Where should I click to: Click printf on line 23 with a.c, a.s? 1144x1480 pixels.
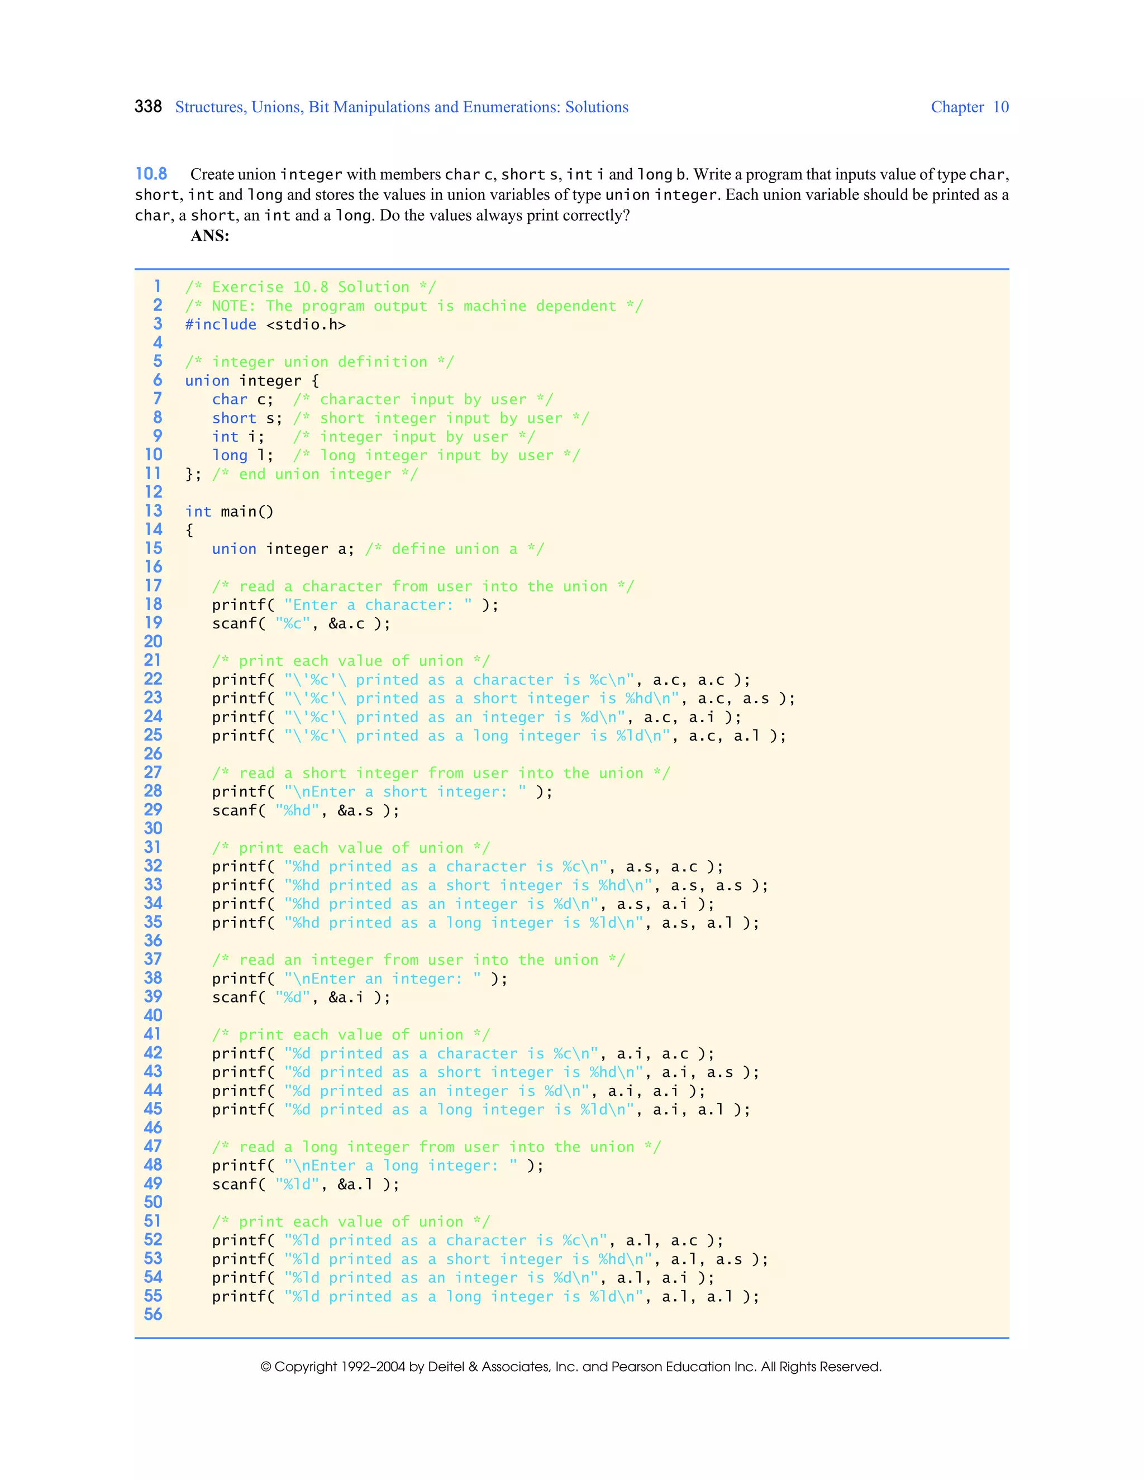pyautogui.click(x=504, y=699)
